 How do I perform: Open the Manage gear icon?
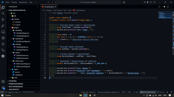pyautogui.click(x=3, y=88)
